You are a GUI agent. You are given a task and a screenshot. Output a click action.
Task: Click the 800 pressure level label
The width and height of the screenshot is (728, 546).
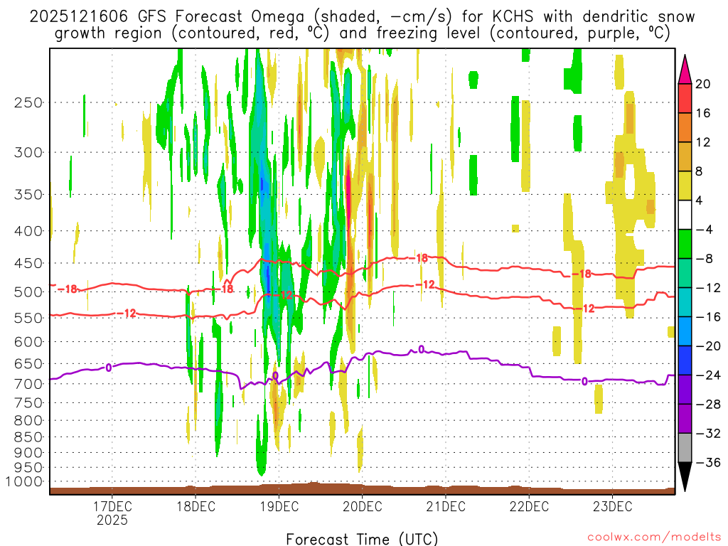point(28,420)
